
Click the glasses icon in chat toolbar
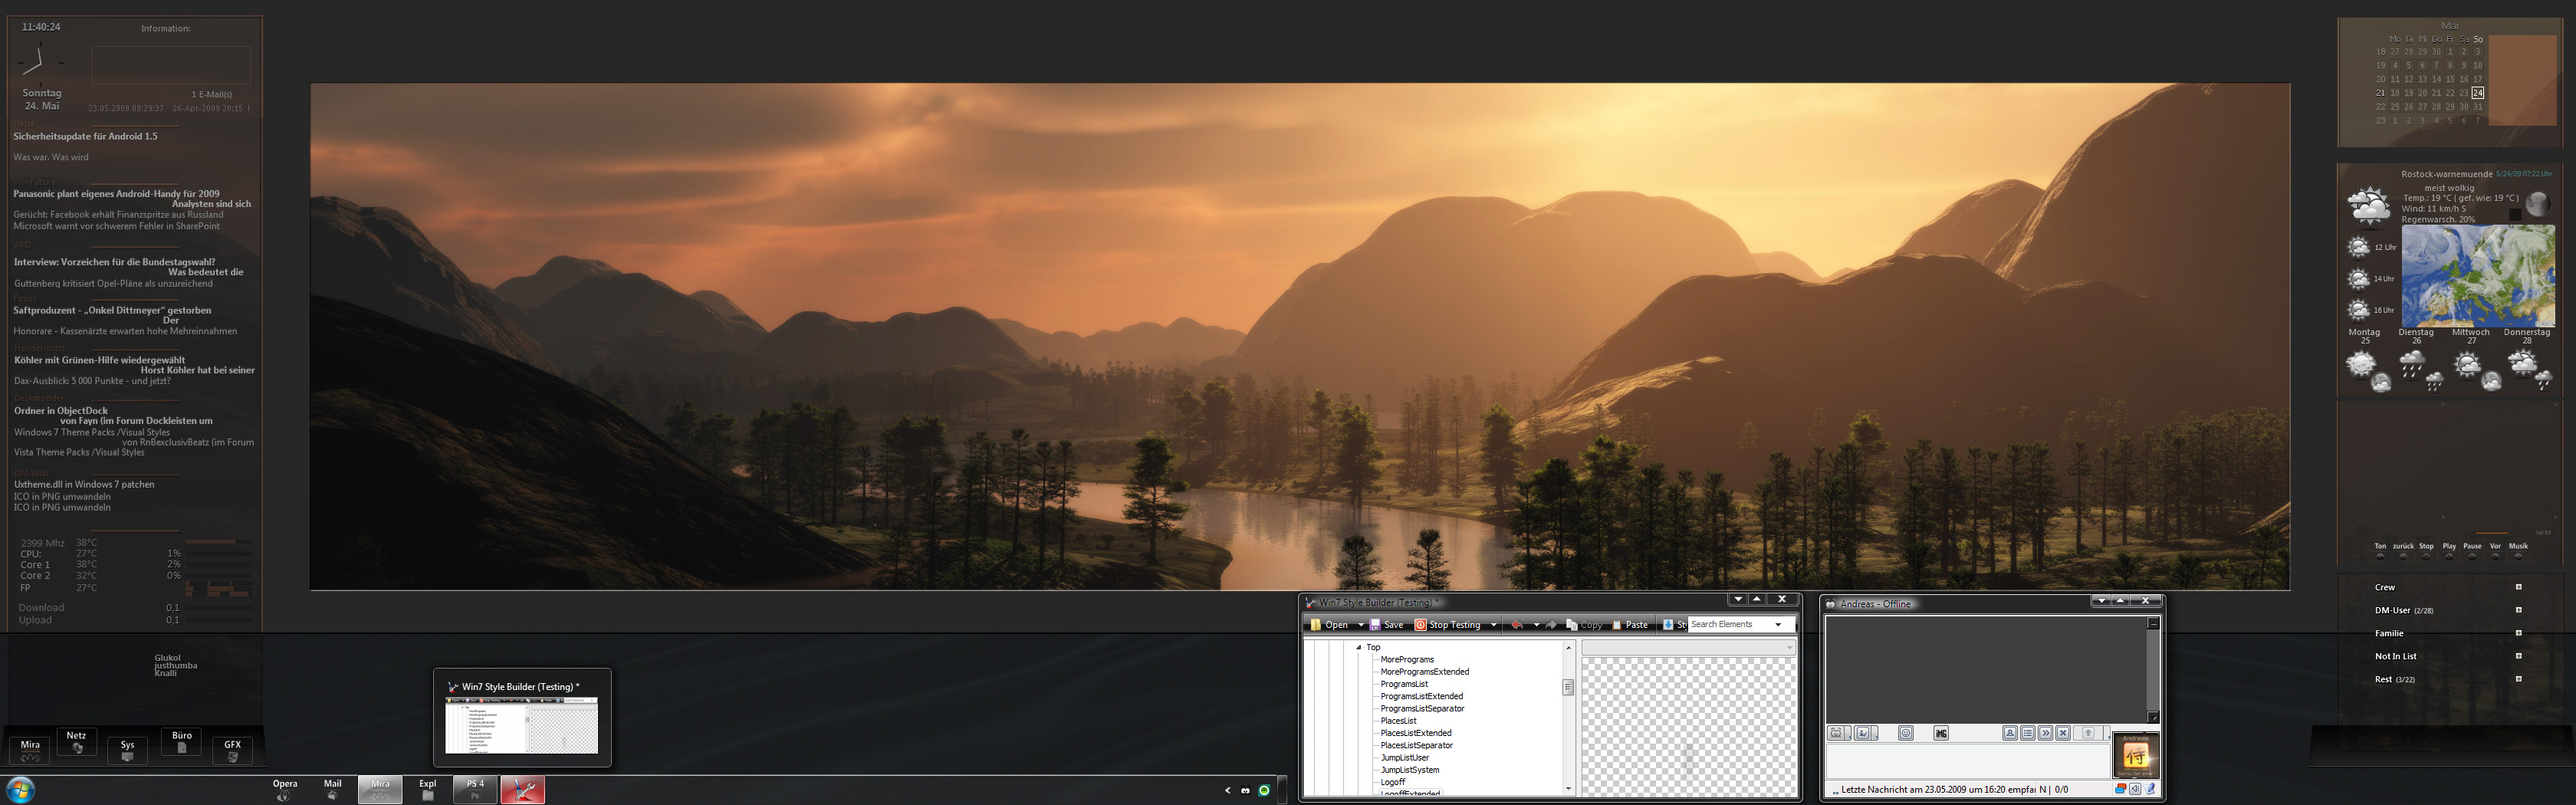1836,733
